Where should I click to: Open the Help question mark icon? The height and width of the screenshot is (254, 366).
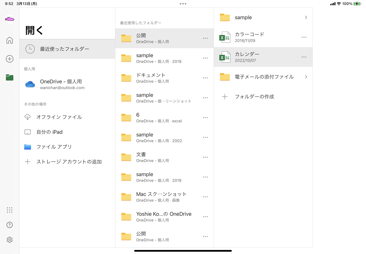[10, 225]
